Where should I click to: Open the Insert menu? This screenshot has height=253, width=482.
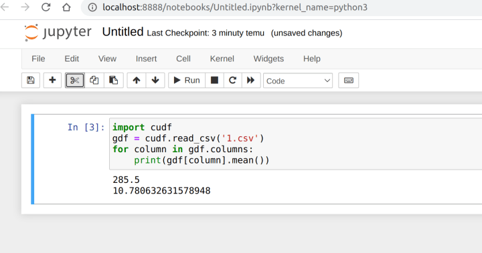coord(147,59)
